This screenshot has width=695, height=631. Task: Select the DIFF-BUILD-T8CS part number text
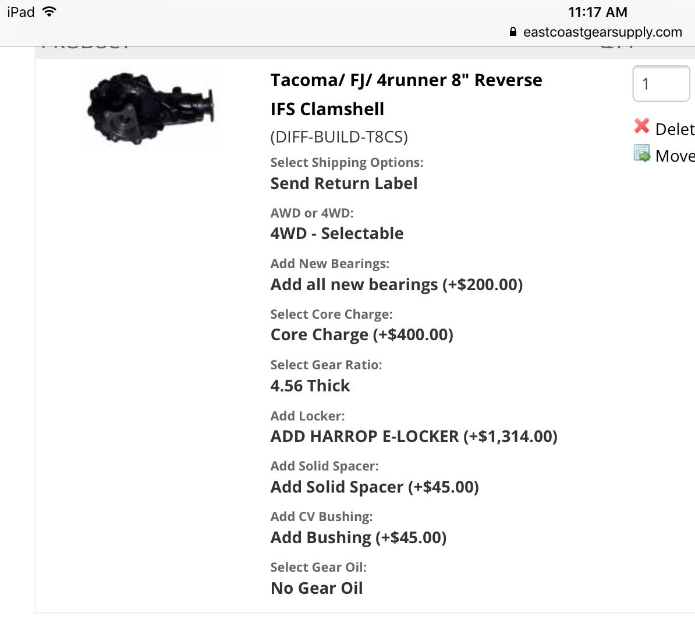339,137
